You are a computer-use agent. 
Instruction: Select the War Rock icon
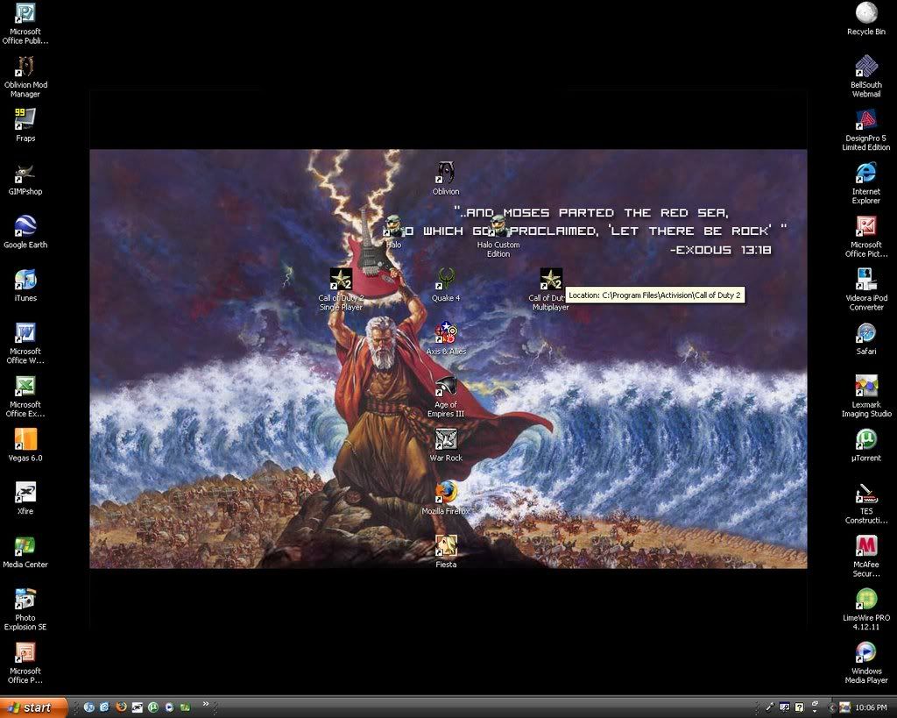coord(446,444)
